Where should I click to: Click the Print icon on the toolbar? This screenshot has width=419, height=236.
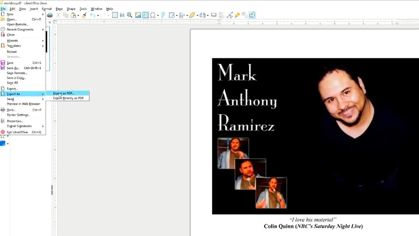click(x=50, y=15)
